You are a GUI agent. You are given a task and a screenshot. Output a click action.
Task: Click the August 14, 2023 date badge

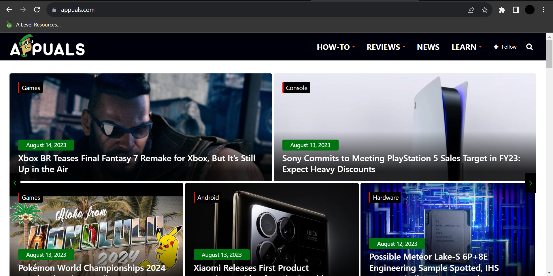pyautogui.click(x=46, y=145)
